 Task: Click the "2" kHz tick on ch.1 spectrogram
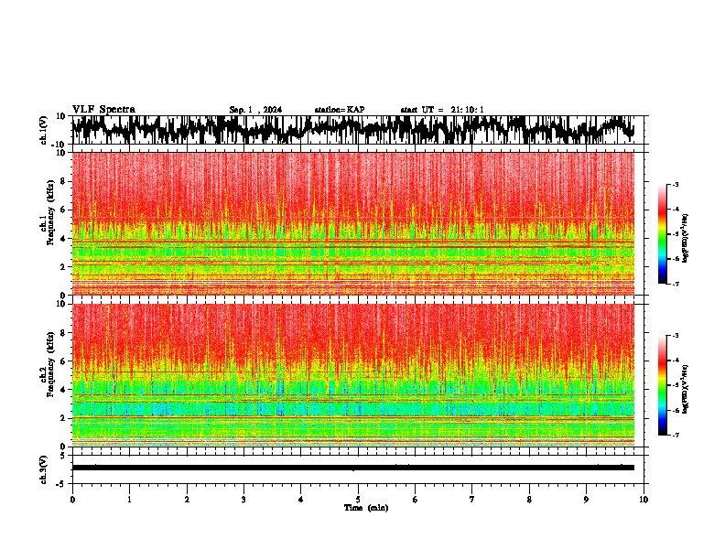click(x=63, y=266)
